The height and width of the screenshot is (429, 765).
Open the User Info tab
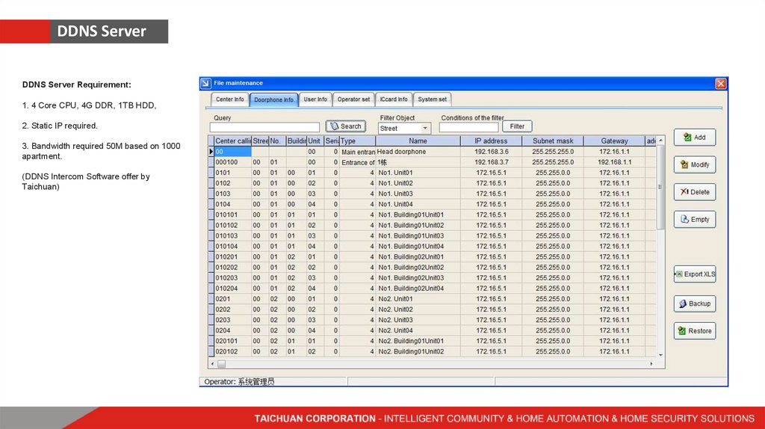315,99
